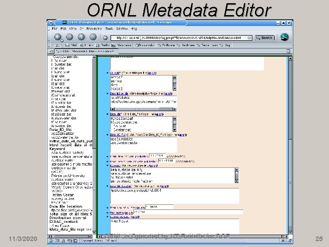Click the Descriptive_file field link

click(119, 93)
